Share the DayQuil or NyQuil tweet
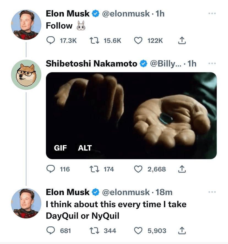Image resolution: width=228 pixels, height=244 pixels. point(182,230)
